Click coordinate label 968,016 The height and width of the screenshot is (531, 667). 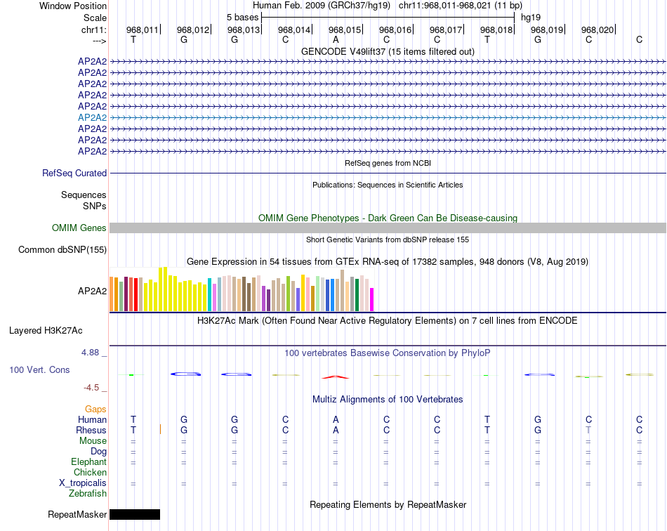pos(395,29)
